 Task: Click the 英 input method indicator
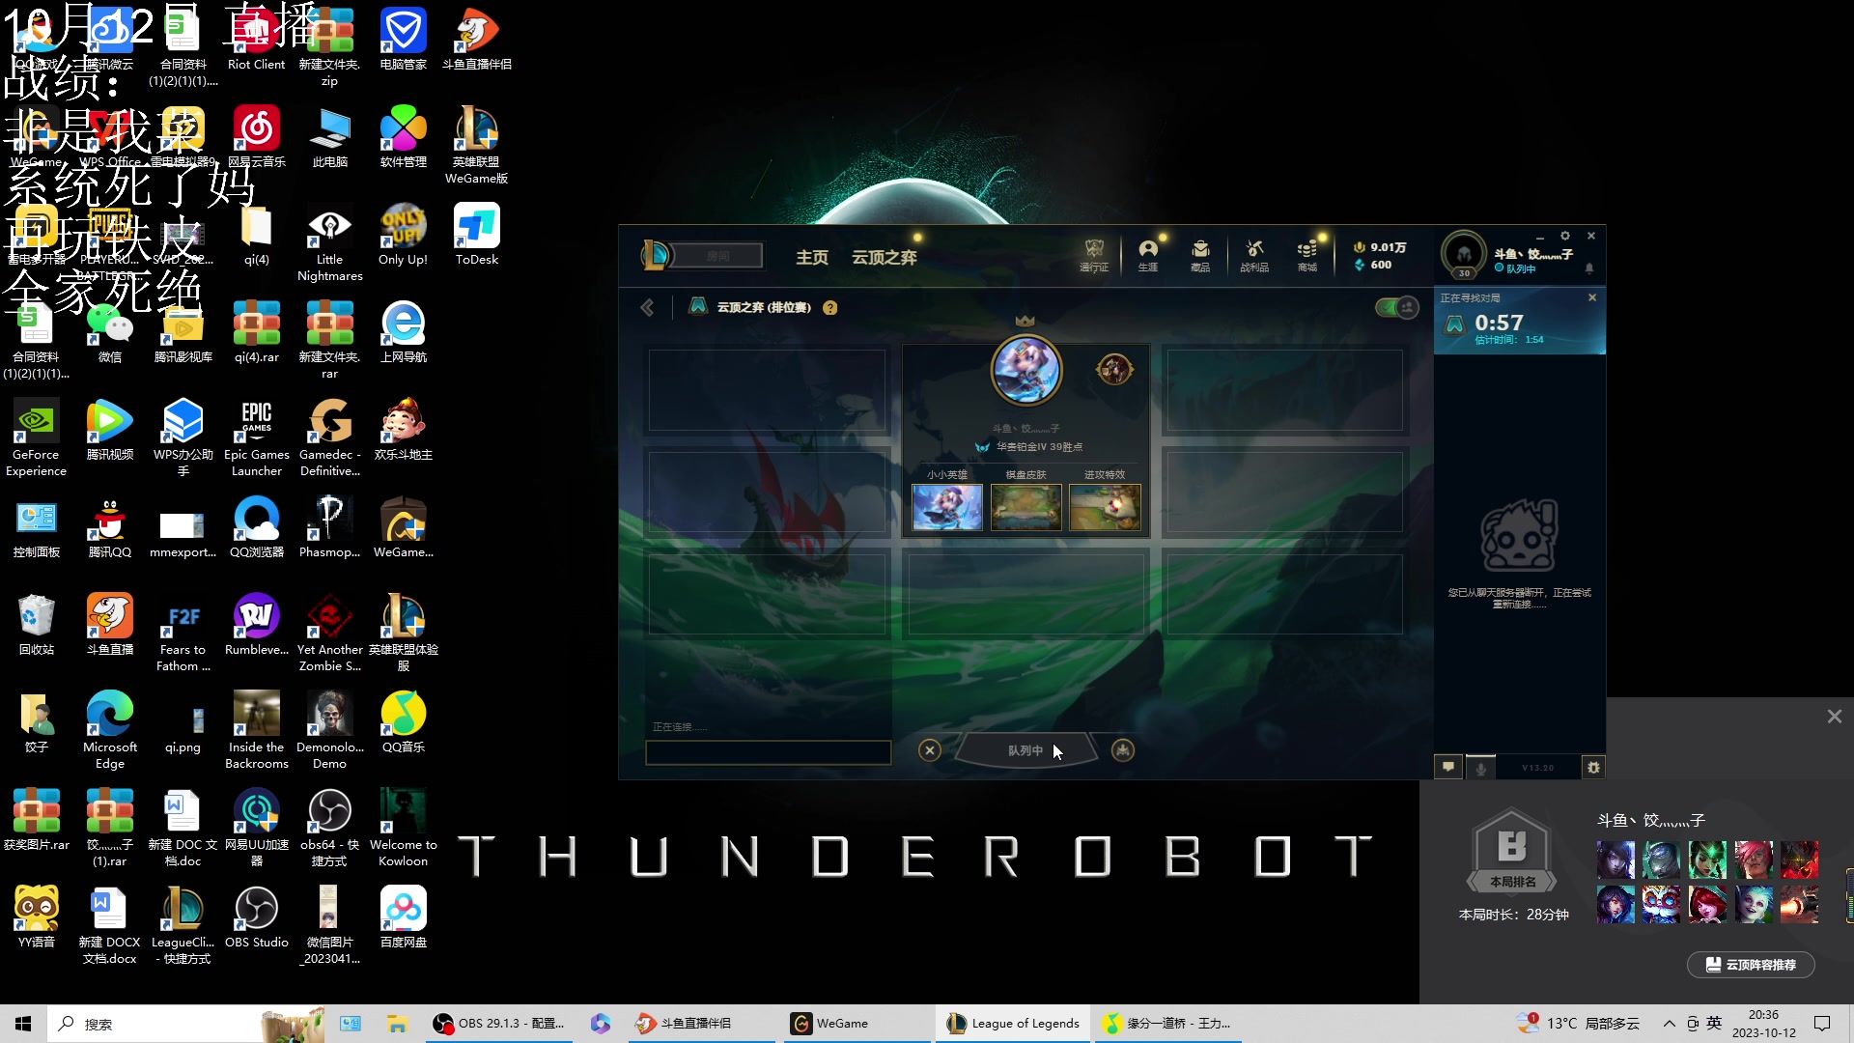click(x=1714, y=1024)
